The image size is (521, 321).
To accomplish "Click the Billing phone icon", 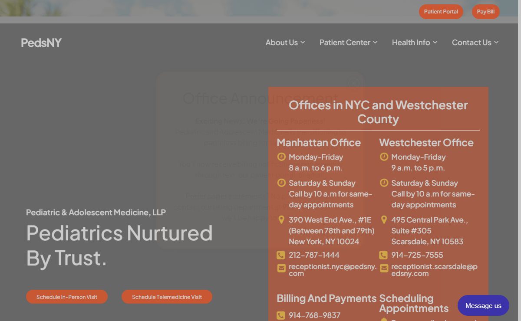I will (281, 315).
